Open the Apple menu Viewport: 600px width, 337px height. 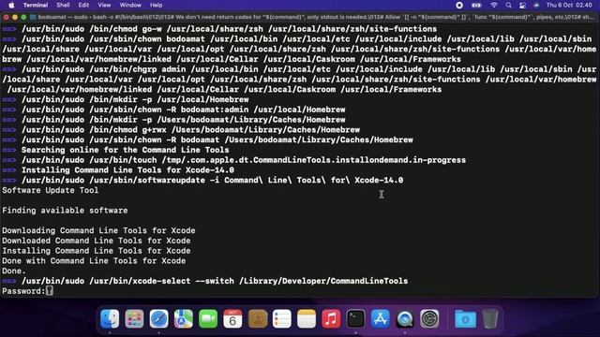(11, 5)
